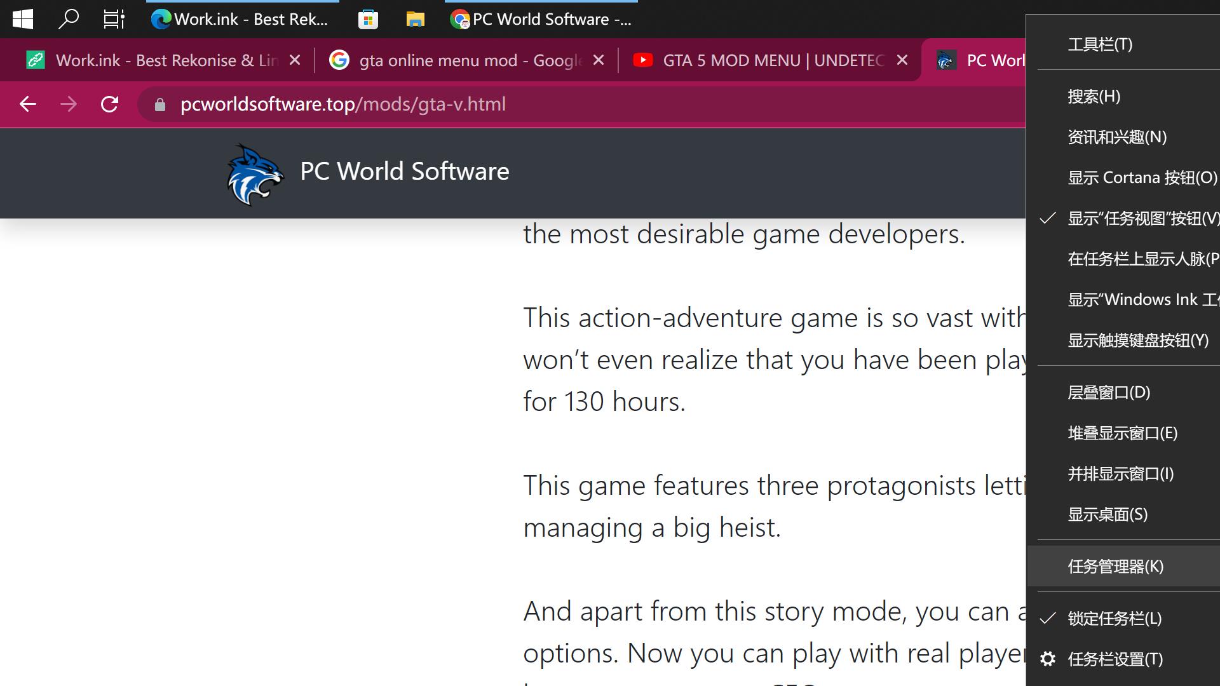Open File Explorer taskbar icon
Screen dimensions: 1220x686
(415, 20)
